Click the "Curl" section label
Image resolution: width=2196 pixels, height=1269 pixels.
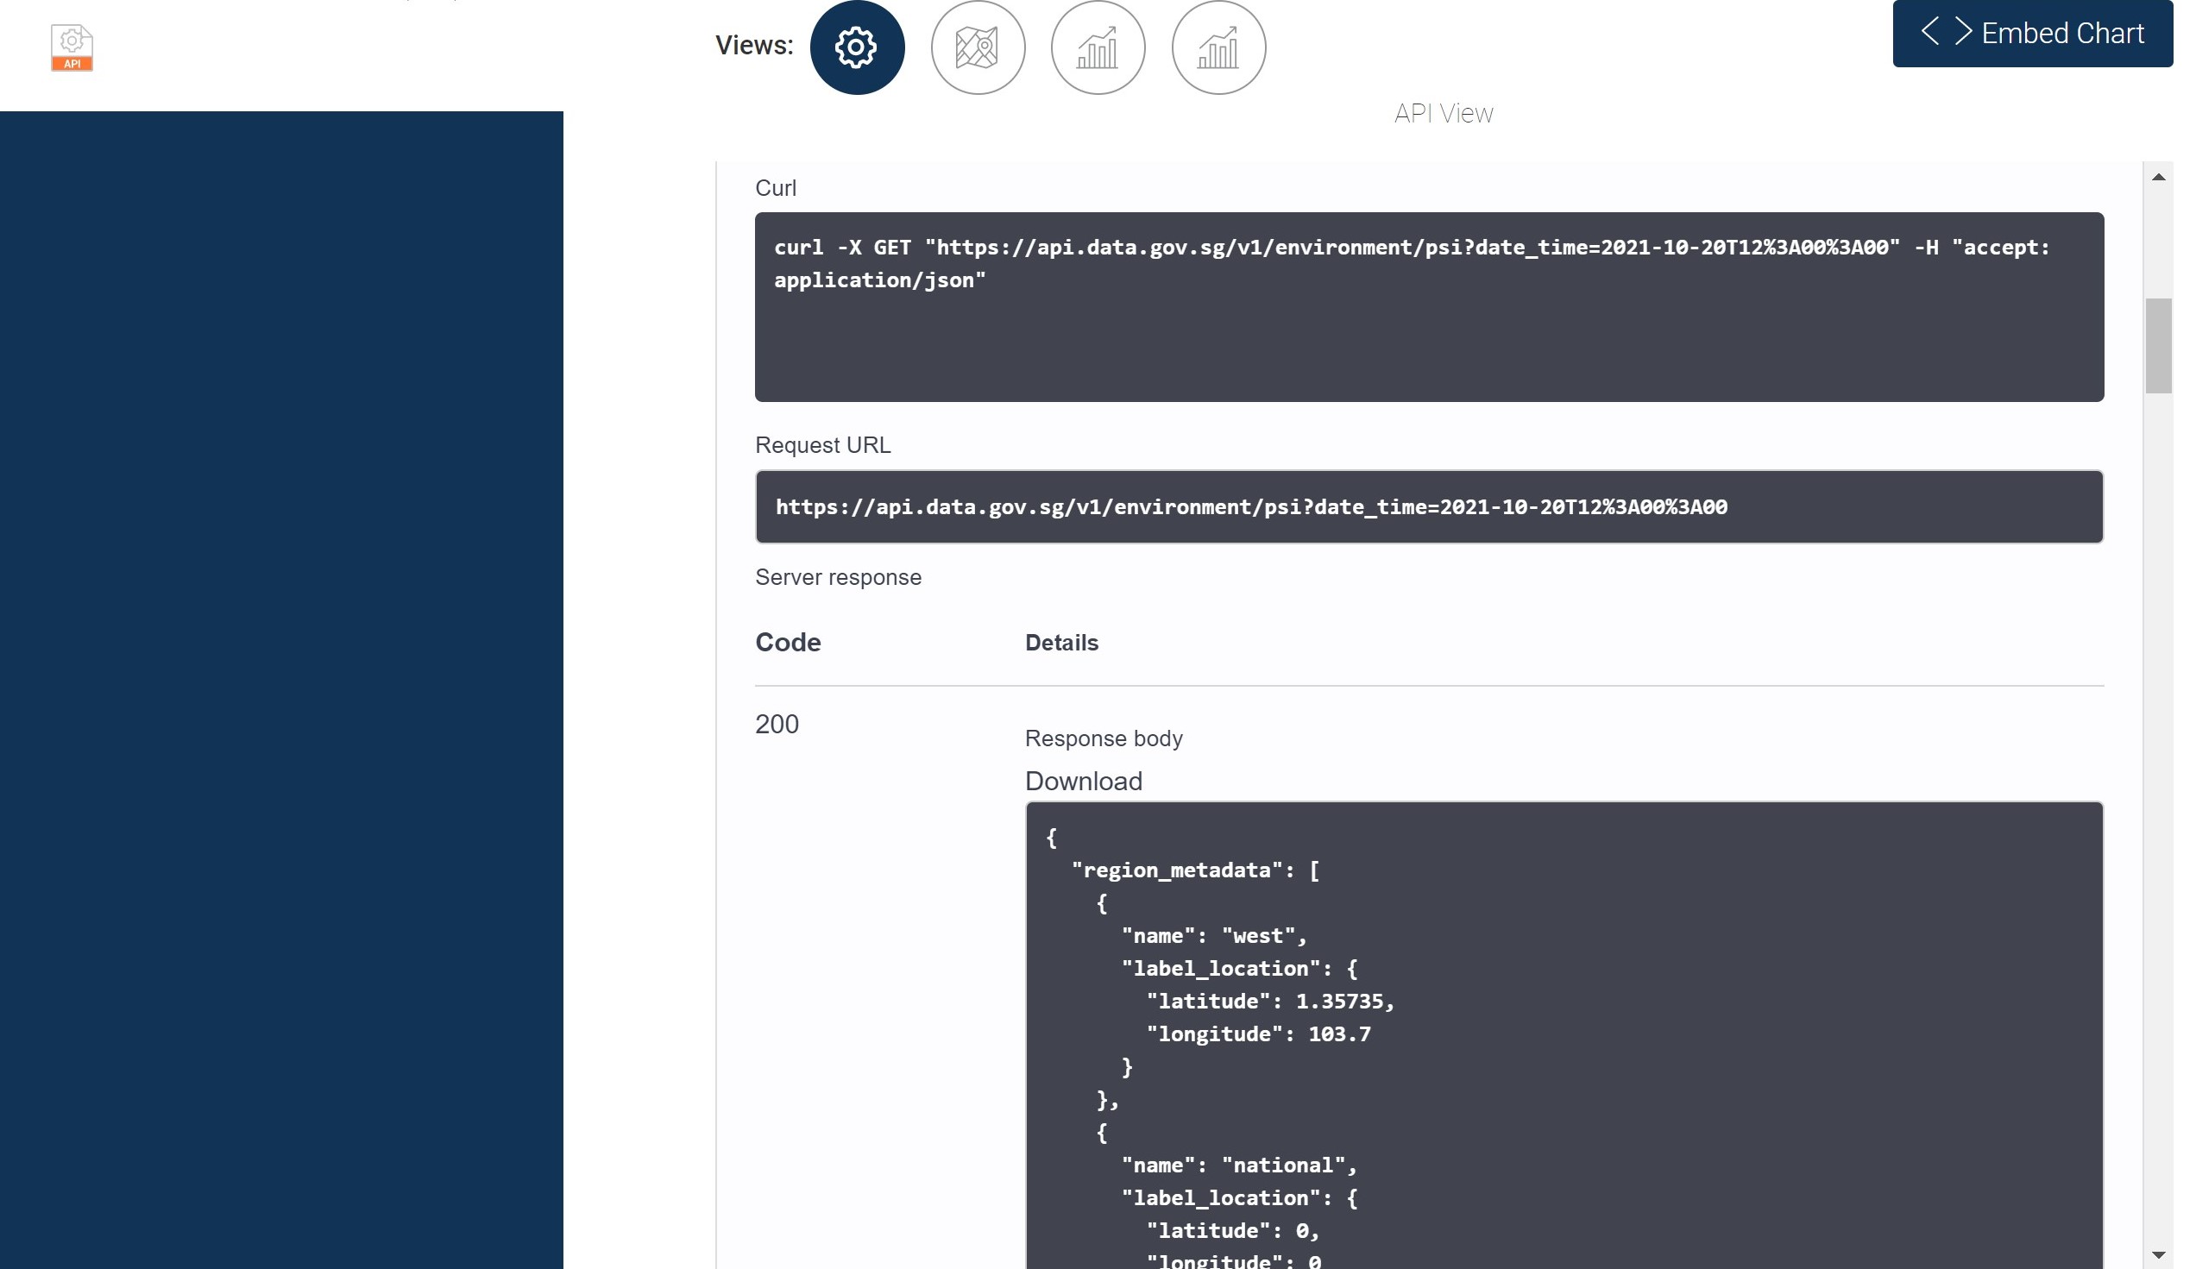click(776, 188)
